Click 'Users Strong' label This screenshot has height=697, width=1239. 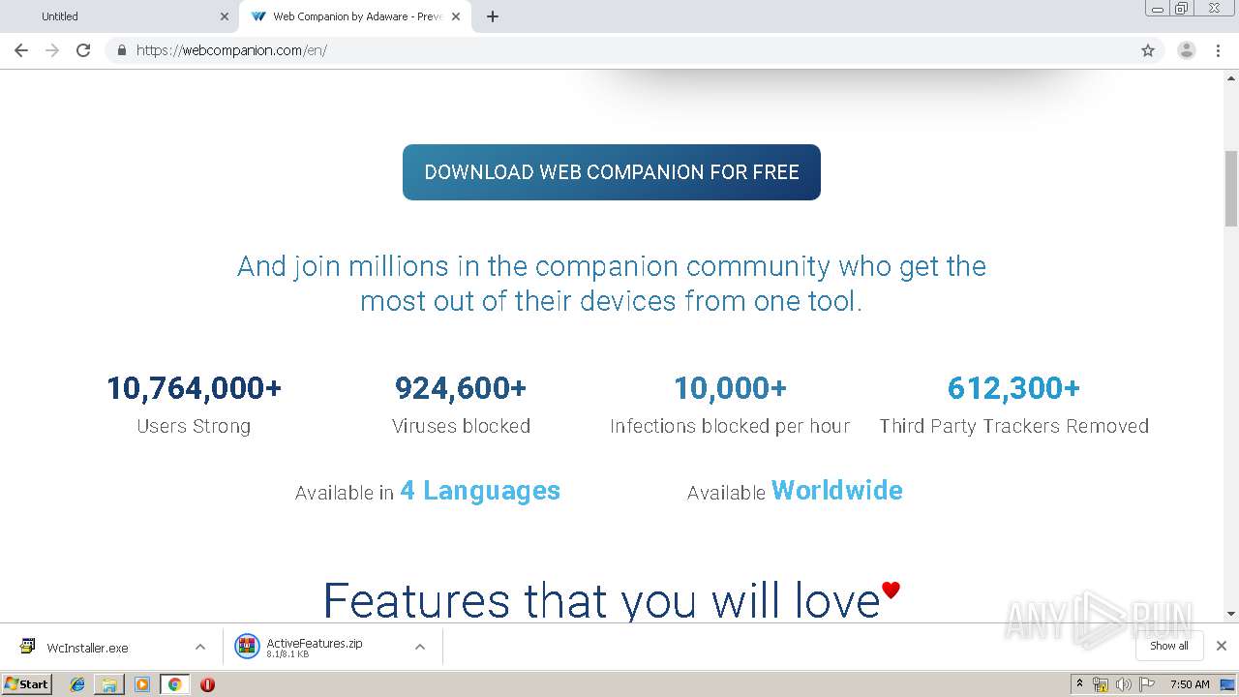(x=194, y=426)
